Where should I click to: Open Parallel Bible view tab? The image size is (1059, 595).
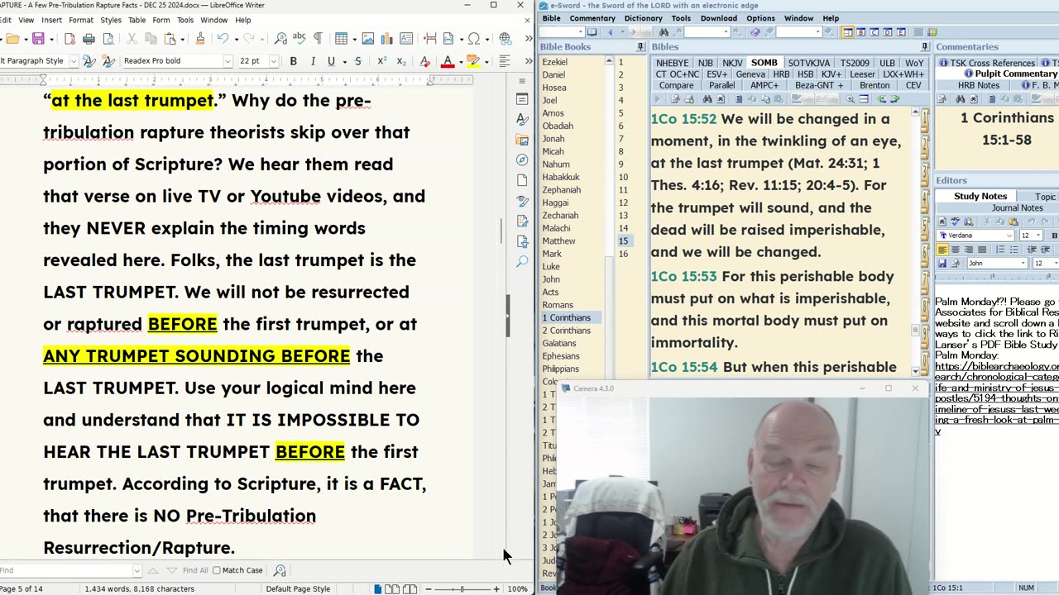[x=721, y=85]
